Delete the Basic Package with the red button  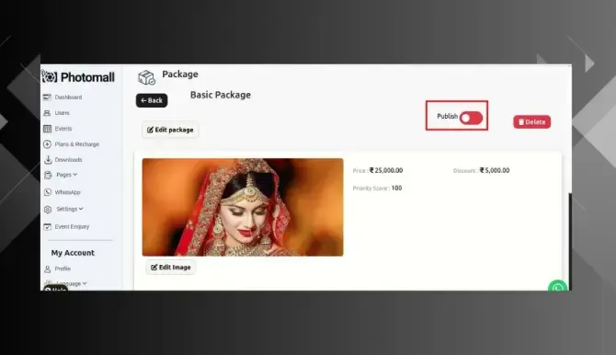[x=532, y=122]
